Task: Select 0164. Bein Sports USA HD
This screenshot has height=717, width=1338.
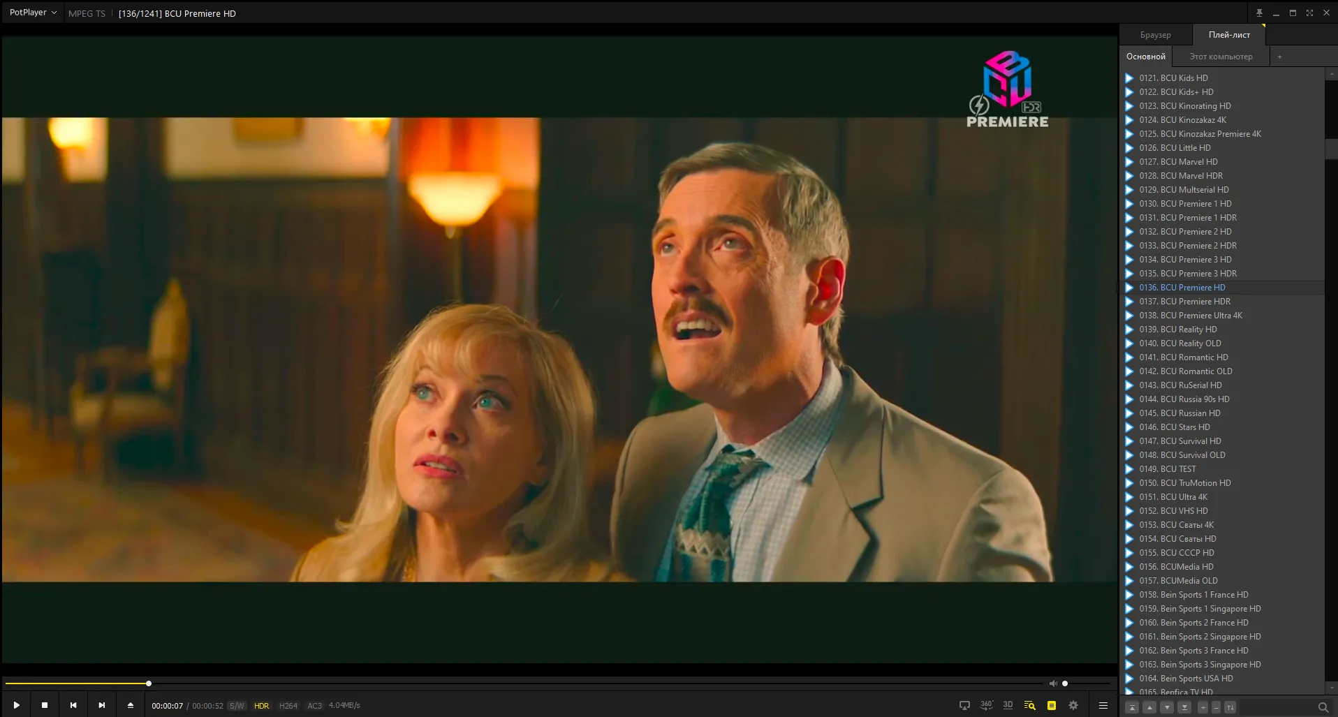Action: [1222, 679]
